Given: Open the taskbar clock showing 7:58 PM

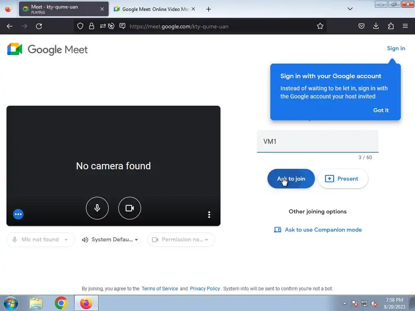Looking at the screenshot, I should click(394, 303).
